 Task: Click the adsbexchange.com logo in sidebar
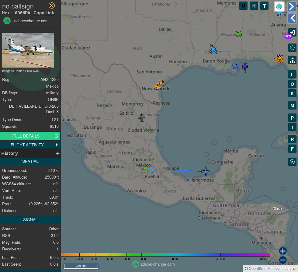click(x=7, y=21)
